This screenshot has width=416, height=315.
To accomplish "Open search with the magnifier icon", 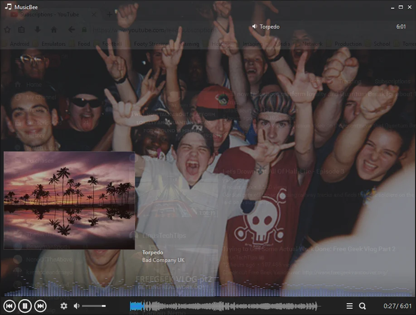I will pyautogui.click(x=363, y=306).
